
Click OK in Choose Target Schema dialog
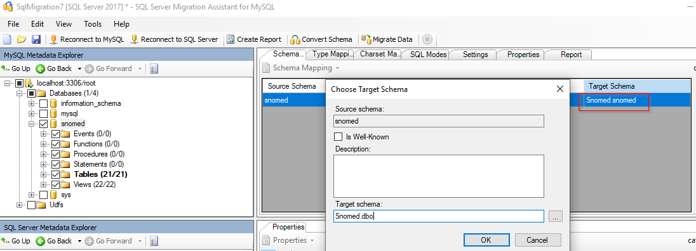(x=486, y=240)
